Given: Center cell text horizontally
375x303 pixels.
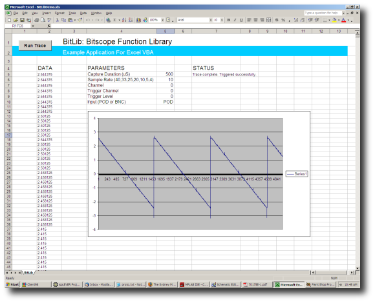Looking at the screenshot, I should coord(255,20).
